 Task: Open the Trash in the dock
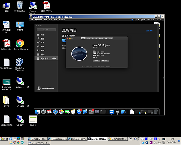click(x=156, y=111)
